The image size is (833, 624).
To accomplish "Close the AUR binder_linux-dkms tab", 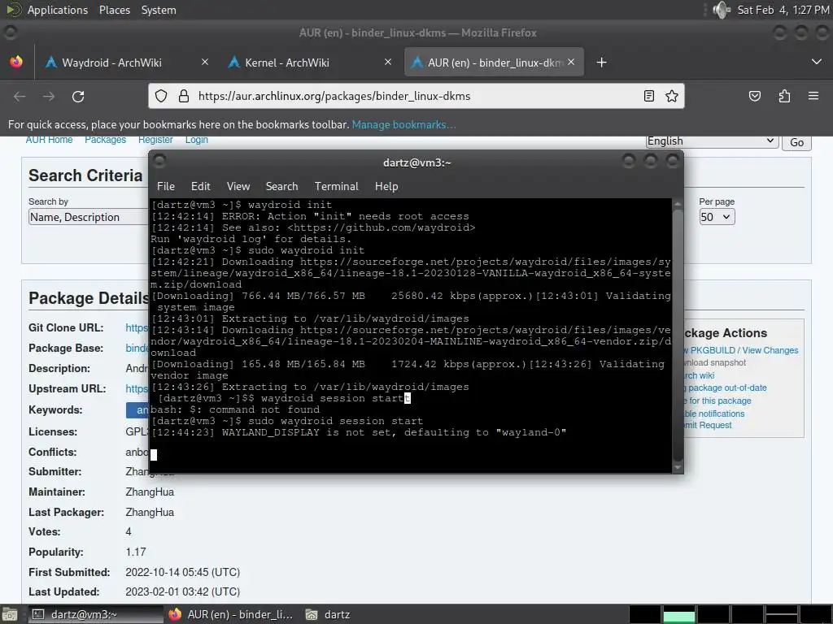I will coord(571,62).
